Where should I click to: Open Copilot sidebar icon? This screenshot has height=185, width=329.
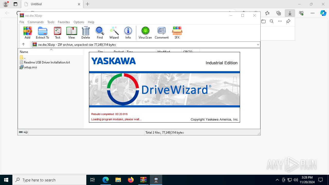coord(323,13)
